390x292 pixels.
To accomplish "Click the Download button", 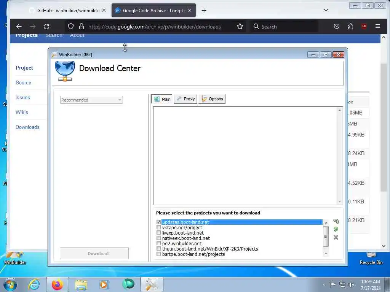I will [x=94, y=253].
